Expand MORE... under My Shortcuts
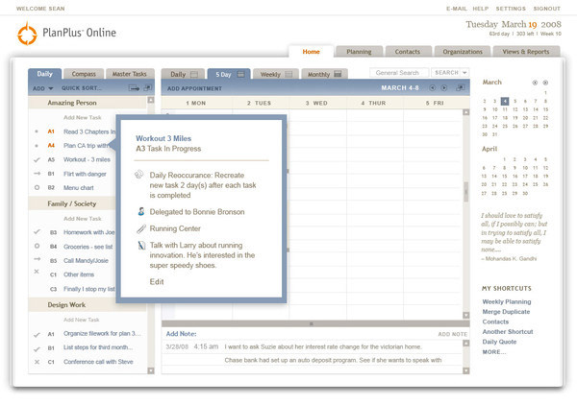Screen dimensions: 577x405 494,352
